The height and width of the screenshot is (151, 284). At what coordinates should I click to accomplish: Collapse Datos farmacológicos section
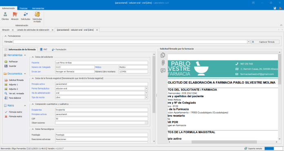click(x=33, y=129)
